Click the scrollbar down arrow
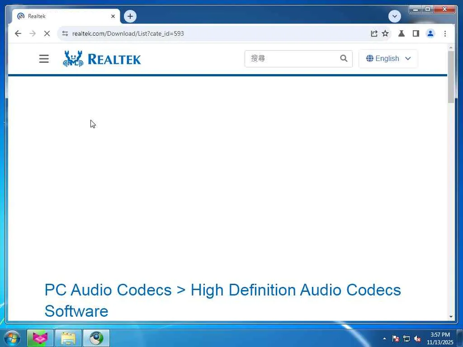Viewport: 463px width, 347px height. 451,317
